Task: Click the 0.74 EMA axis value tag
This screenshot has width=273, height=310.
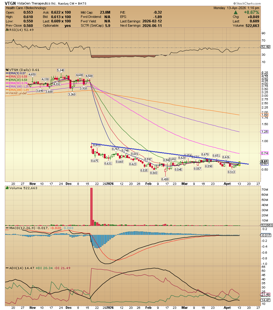Action: [265, 153]
